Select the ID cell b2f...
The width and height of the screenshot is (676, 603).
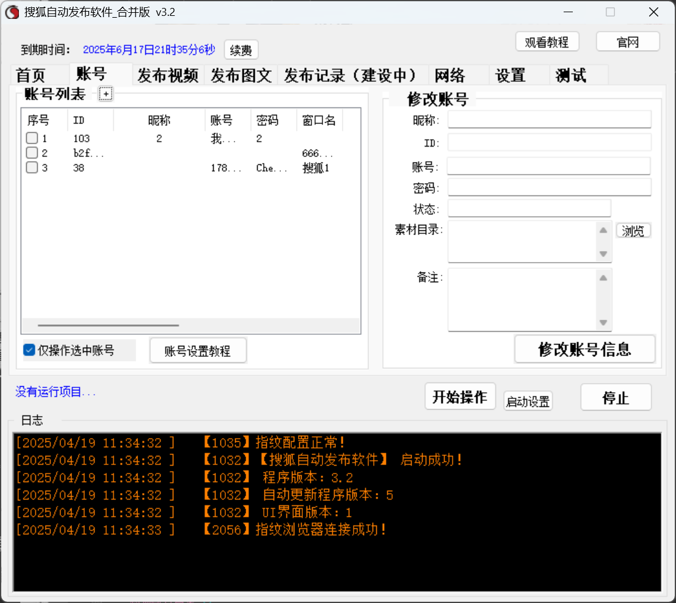pos(89,153)
